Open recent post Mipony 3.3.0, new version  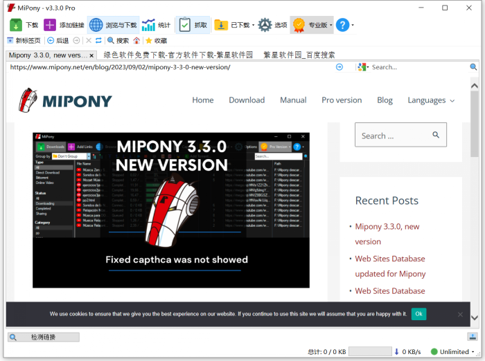[387, 234]
